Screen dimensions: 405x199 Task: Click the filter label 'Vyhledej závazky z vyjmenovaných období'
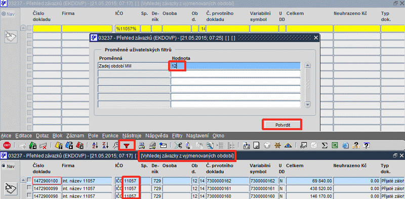click(187, 156)
